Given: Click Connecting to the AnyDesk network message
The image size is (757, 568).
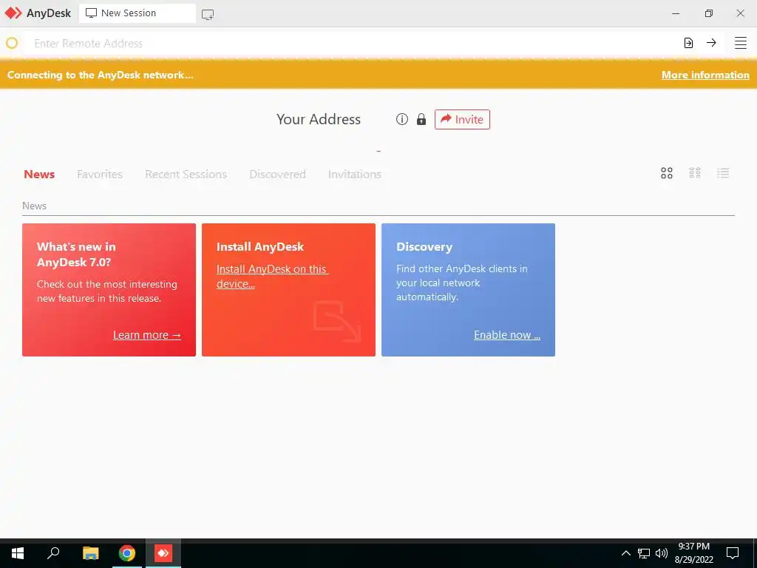Looking at the screenshot, I should (101, 75).
